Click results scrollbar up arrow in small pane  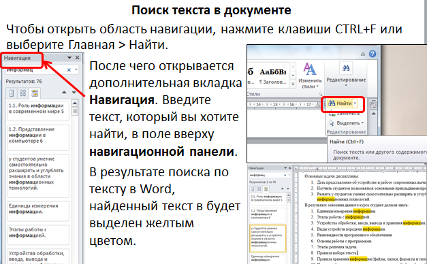[288, 195]
